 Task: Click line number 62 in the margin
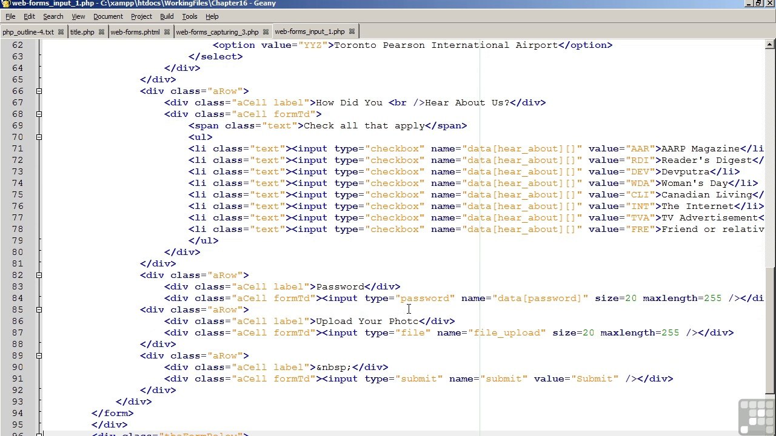[17, 45]
